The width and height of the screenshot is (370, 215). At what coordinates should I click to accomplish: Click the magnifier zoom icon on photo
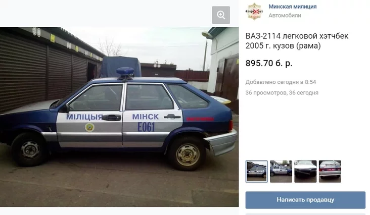point(221,15)
